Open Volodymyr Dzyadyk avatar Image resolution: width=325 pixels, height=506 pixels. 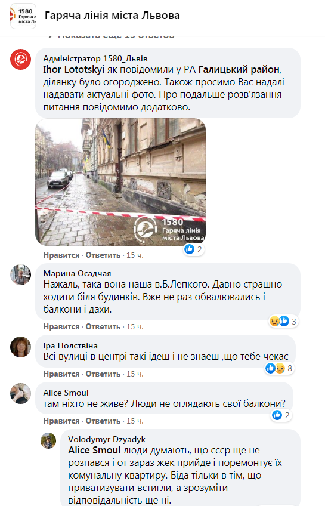(x=48, y=440)
